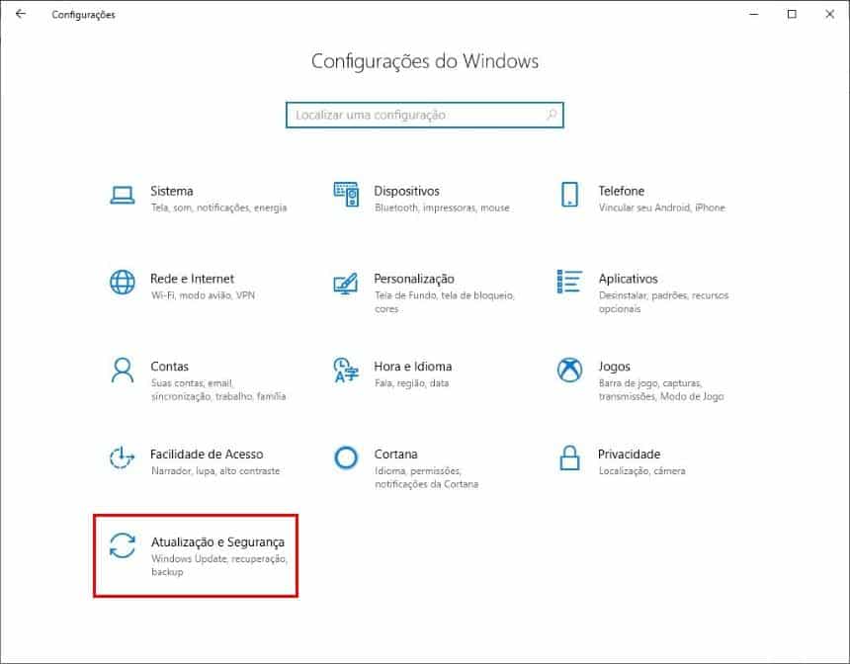Click 'Idioma, permissões, notificações da Cortana' text
This screenshot has height=664, width=850.
point(427,477)
